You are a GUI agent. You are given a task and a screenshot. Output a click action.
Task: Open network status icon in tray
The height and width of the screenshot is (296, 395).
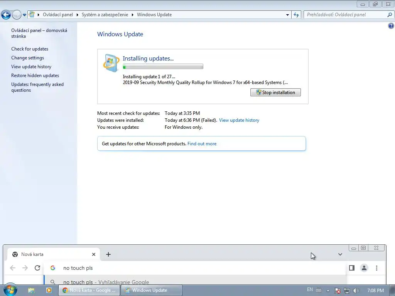pos(347,291)
